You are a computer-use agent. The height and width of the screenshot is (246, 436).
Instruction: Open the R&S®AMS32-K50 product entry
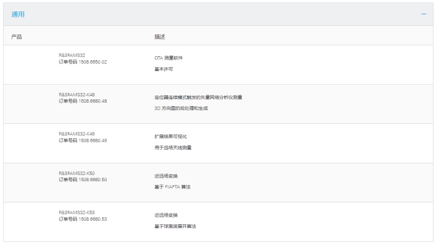point(77,173)
